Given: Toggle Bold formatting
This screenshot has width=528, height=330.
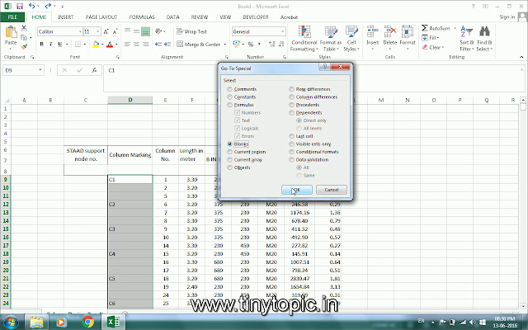Looking at the screenshot, I should pos(42,44).
